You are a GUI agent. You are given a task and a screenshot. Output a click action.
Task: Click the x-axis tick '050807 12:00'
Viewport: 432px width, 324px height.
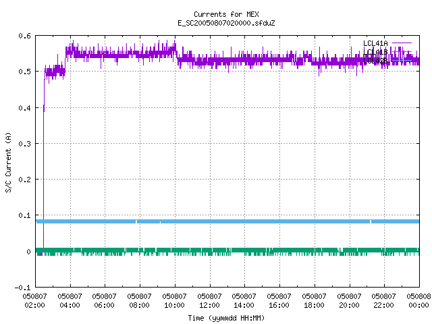click(x=209, y=300)
